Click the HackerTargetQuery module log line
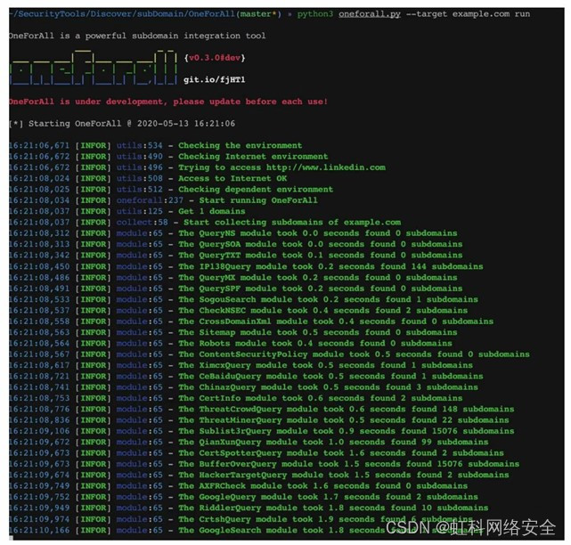The height and width of the screenshot is (545, 571). pos(259,475)
